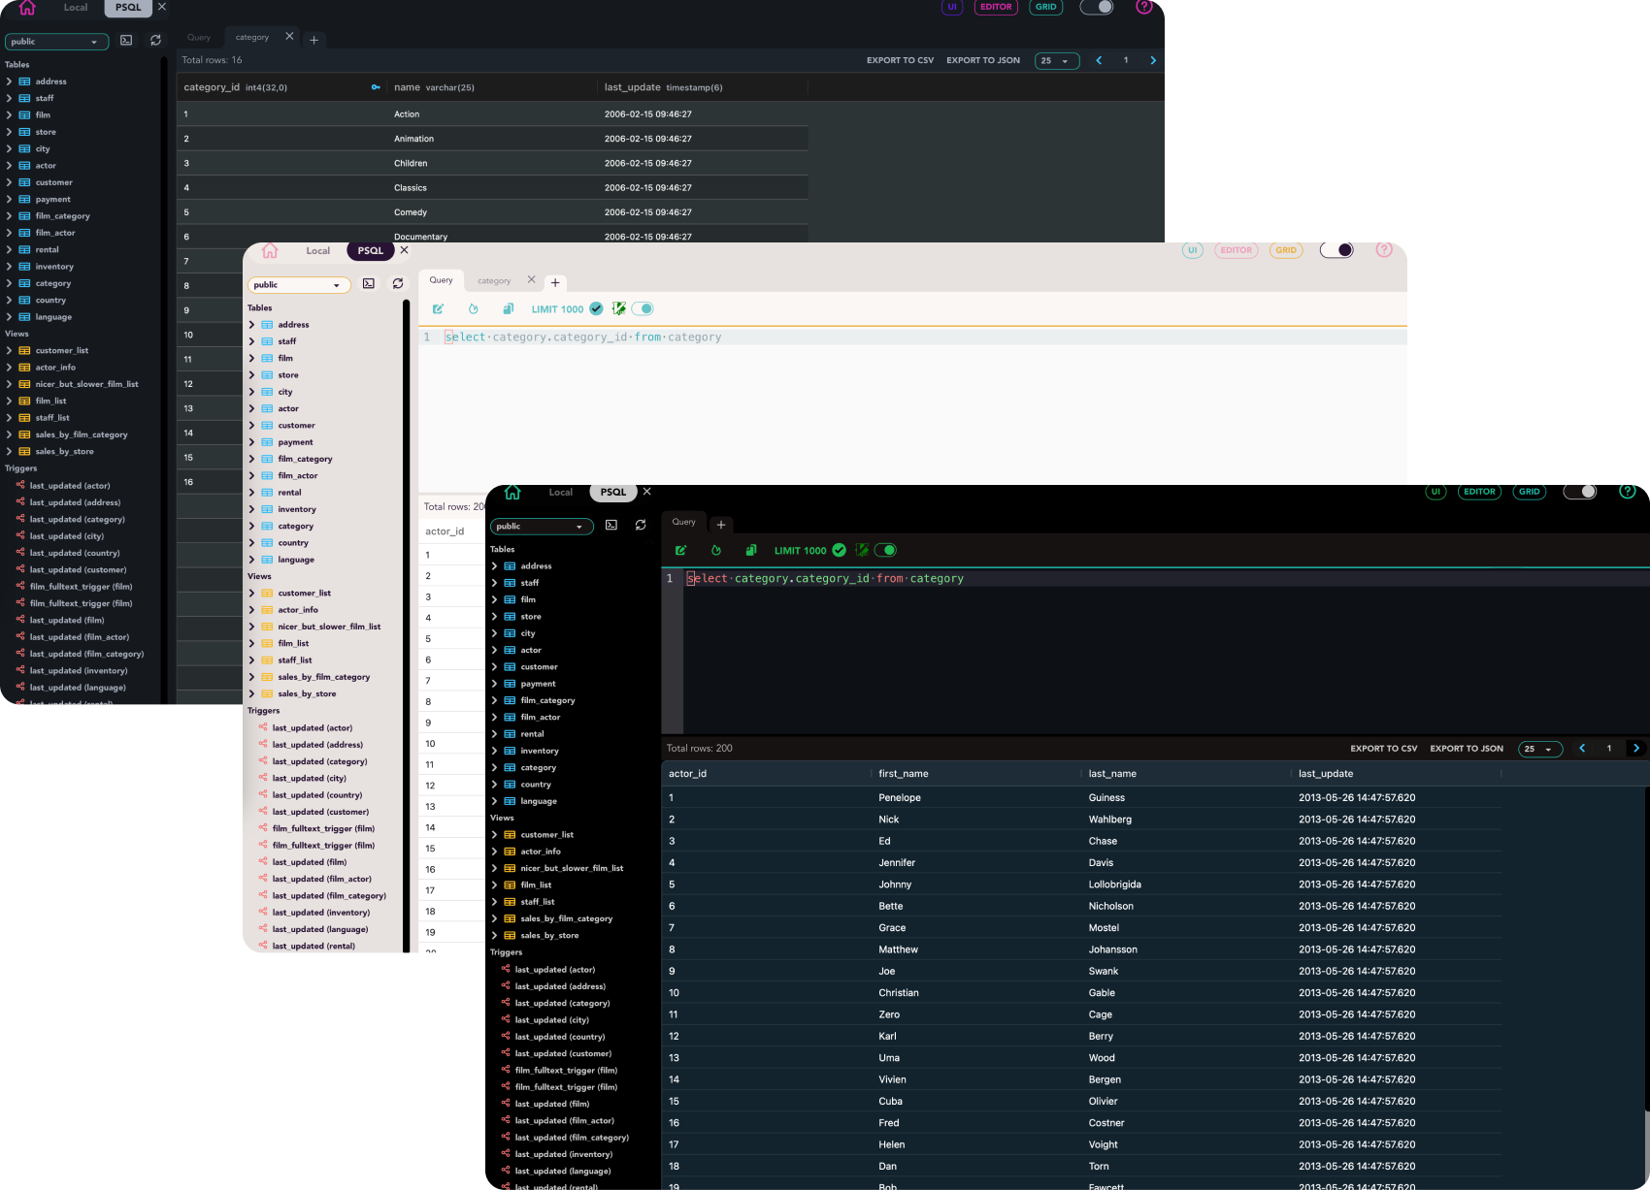Expand the customer_list view in the back gray window
This screenshot has width=1650, height=1190.
coord(9,350)
